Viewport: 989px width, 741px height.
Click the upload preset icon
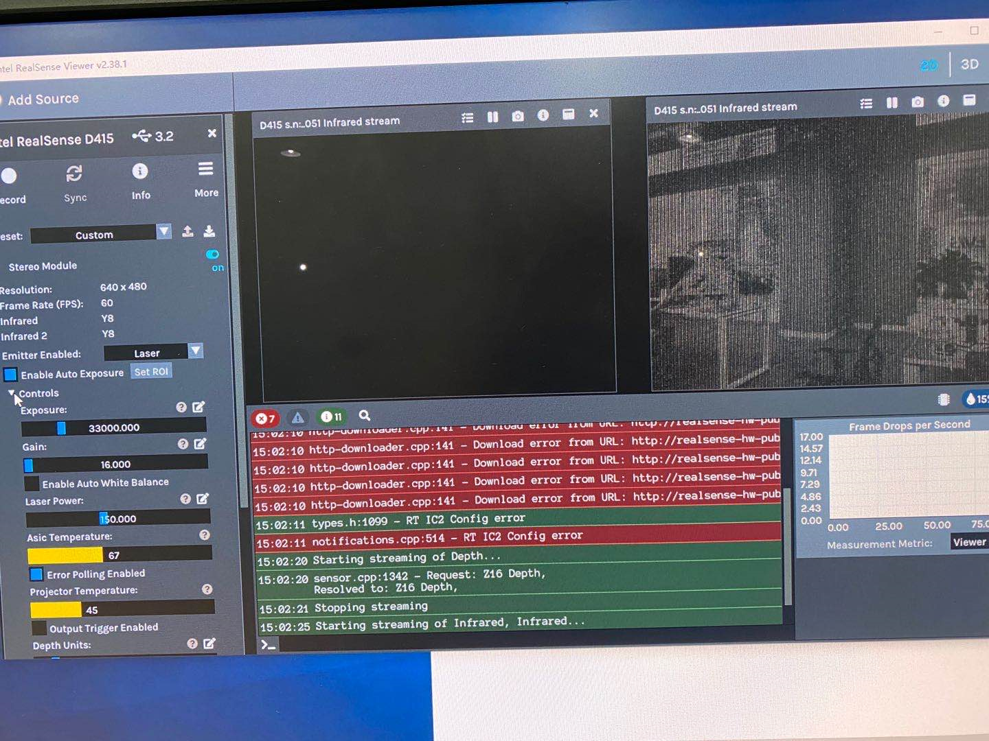pos(187,231)
